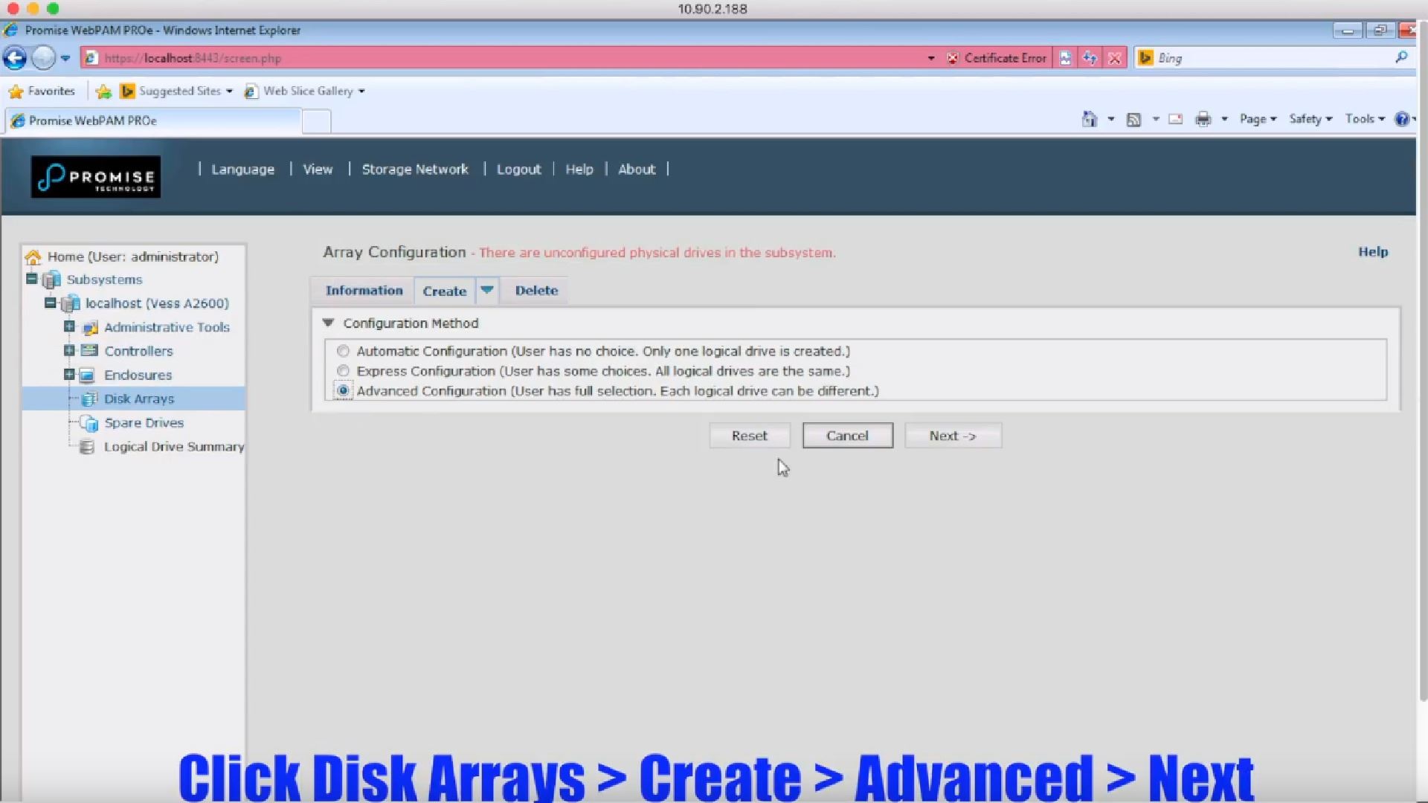The image size is (1428, 803).
Task: Click the Home icon in command bar
Action: 1090,119
